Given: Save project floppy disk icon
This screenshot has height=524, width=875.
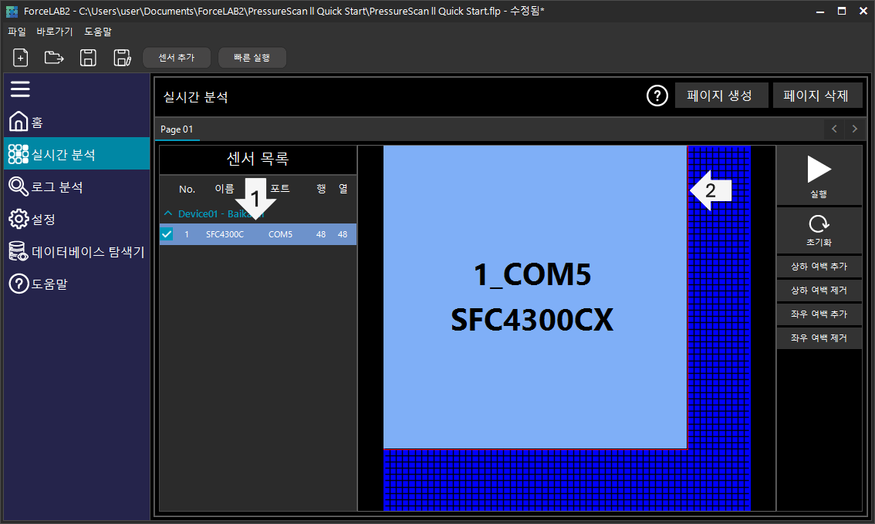Looking at the screenshot, I should pos(88,58).
